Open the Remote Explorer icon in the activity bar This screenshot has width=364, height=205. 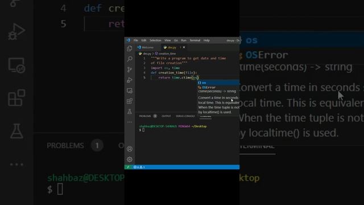coord(130,91)
